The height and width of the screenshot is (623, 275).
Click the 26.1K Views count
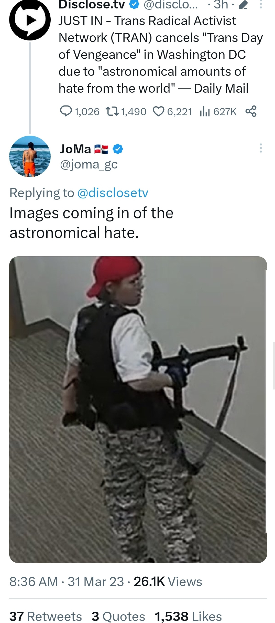point(168,582)
